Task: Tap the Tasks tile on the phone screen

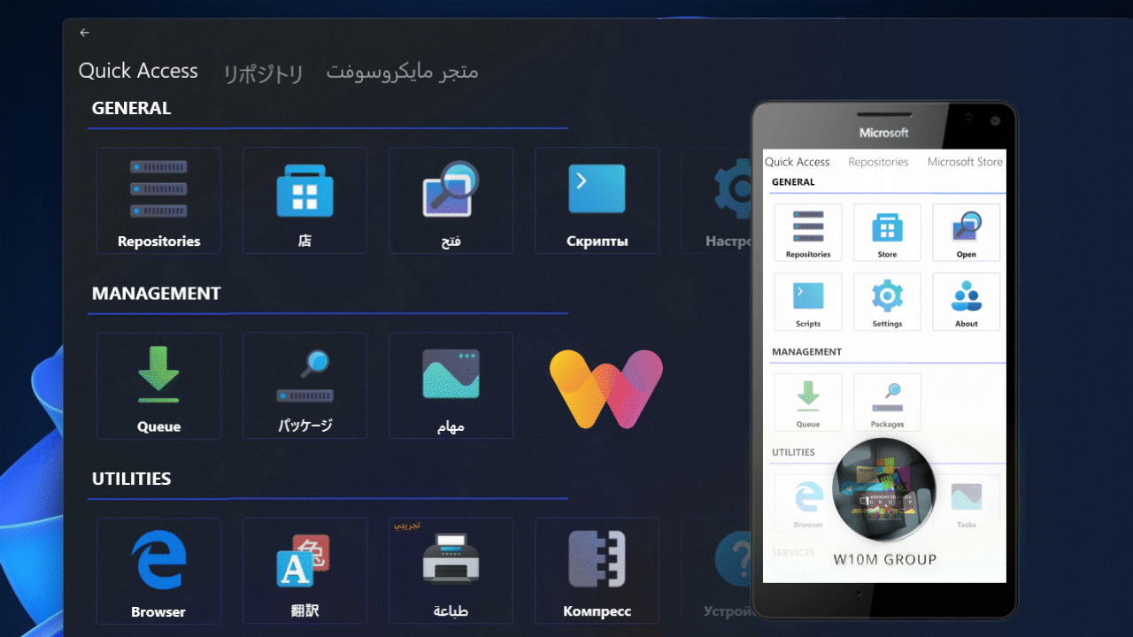Action: [966, 503]
